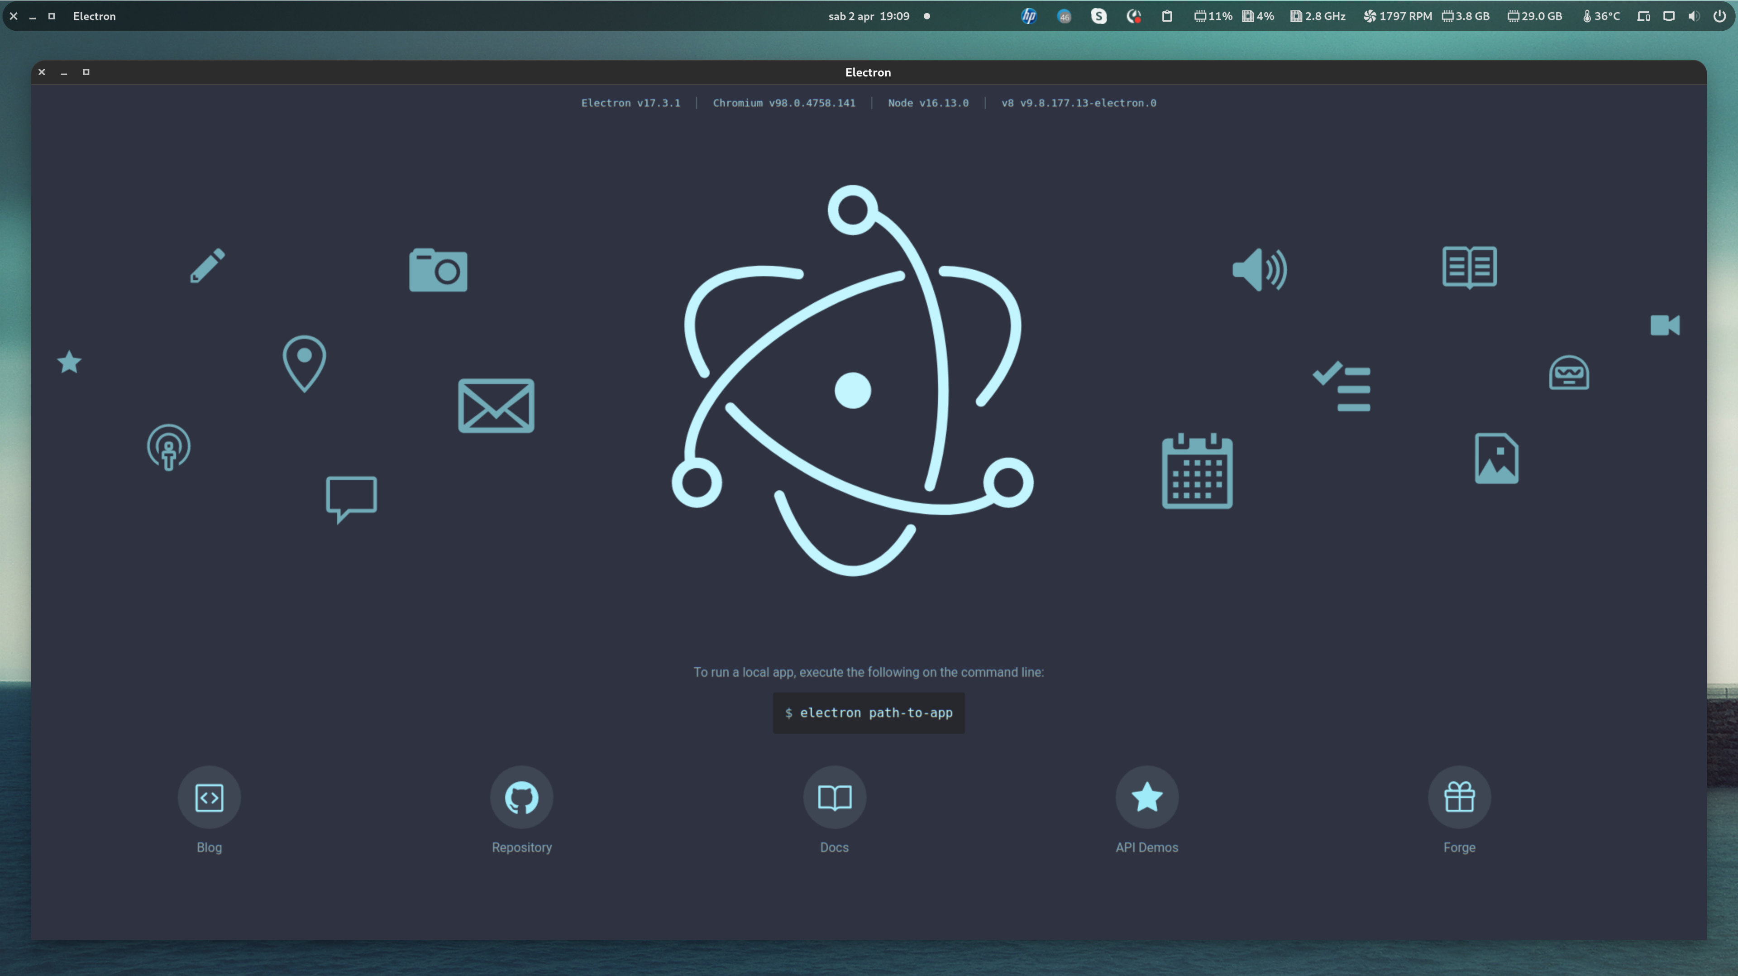Click the image file icon
1738x976 pixels.
point(1496,458)
